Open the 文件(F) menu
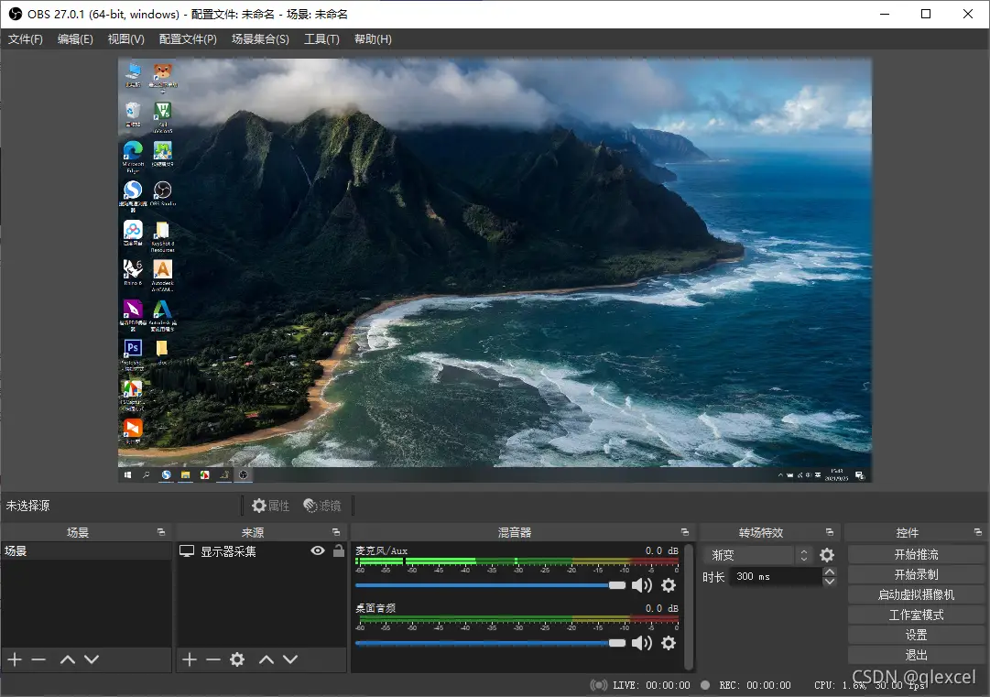Image resolution: width=990 pixels, height=697 pixels. 26,39
